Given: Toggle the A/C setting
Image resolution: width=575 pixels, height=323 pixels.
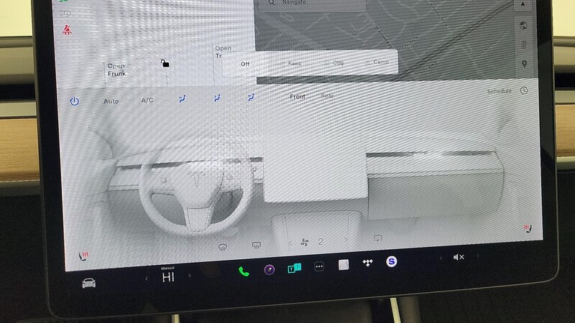Looking at the screenshot, I should tap(147, 100).
